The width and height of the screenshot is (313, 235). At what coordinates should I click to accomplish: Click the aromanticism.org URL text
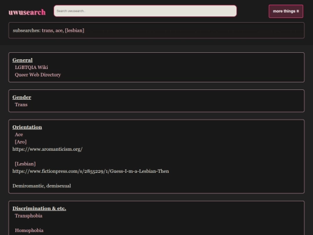tap(48, 149)
